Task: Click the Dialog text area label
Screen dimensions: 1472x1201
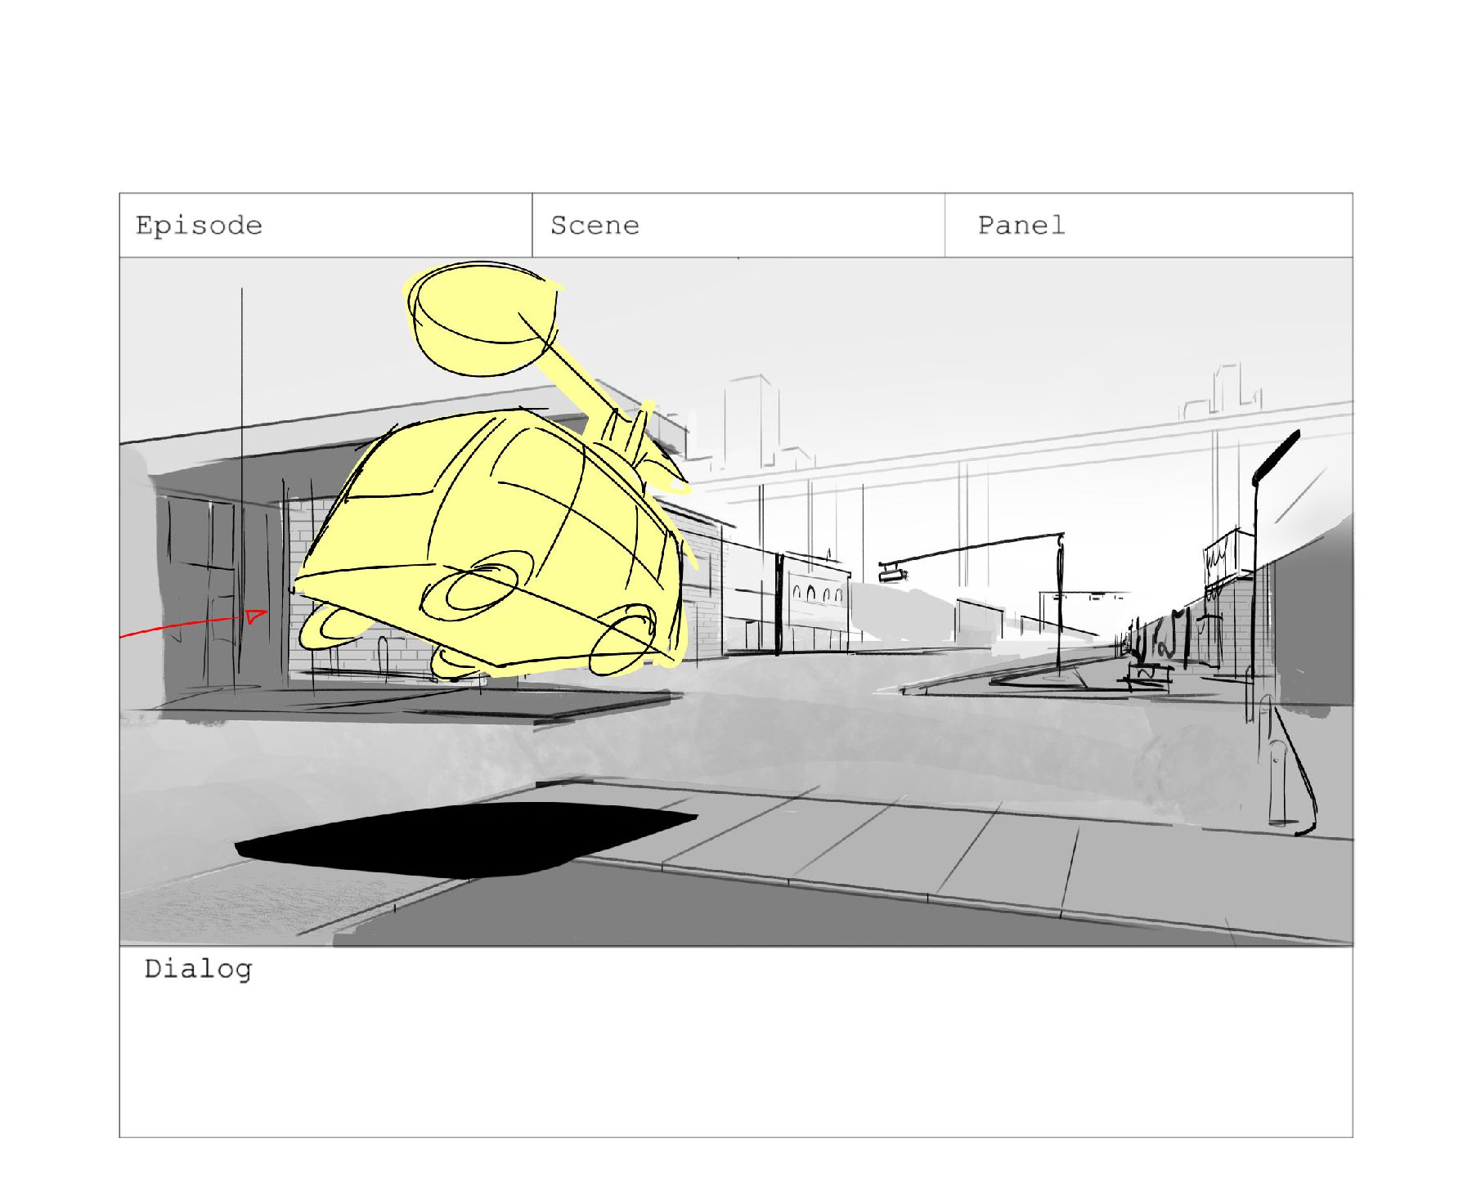Action: (x=198, y=970)
